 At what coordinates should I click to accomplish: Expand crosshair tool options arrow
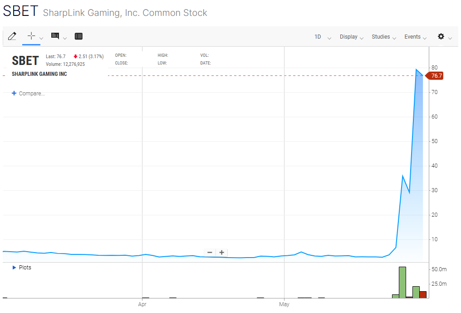pyautogui.click(x=41, y=38)
